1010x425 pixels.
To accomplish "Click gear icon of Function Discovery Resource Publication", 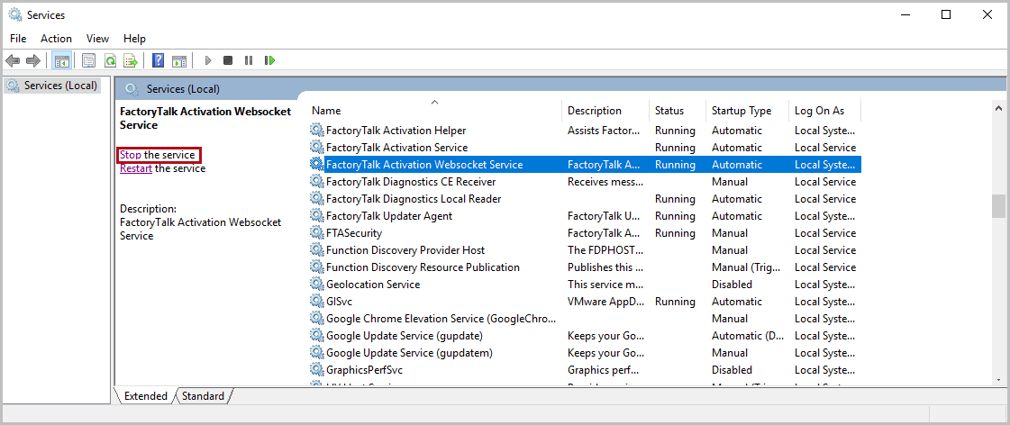I will 316,267.
